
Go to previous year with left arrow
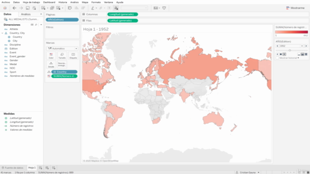point(277,46)
